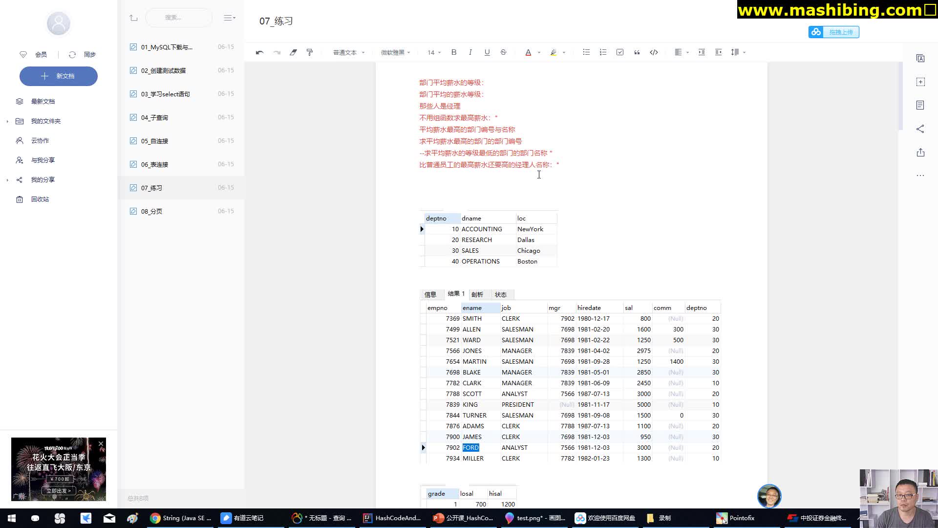
Task: Open note 06_表连接
Action: coord(181,164)
